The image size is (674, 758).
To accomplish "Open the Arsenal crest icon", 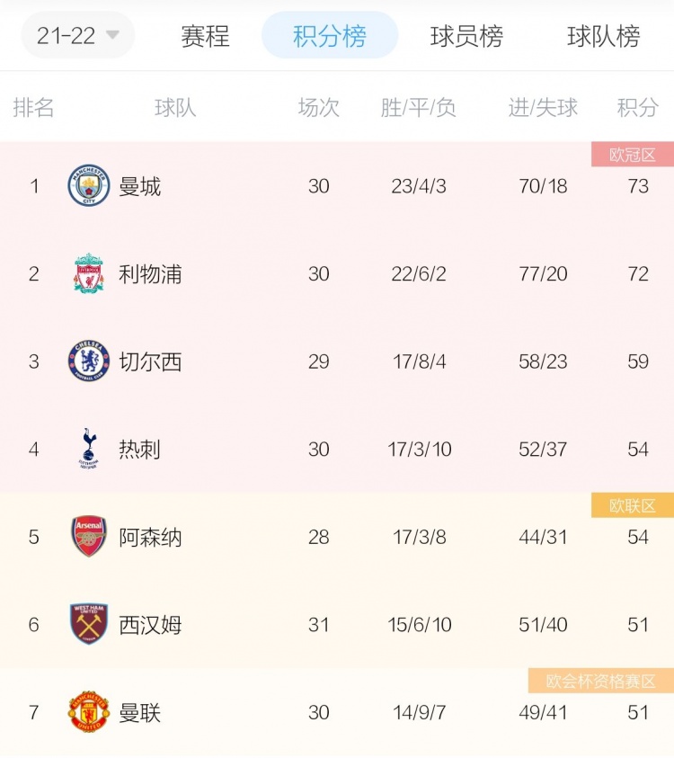I will pyautogui.click(x=89, y=536).
